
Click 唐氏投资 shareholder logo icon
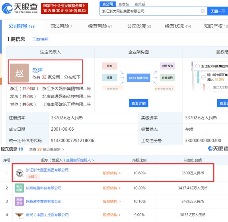[x=19, y=216]
